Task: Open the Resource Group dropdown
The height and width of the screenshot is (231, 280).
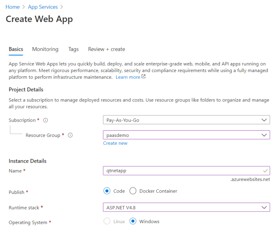Action: [x=264, y=135]
